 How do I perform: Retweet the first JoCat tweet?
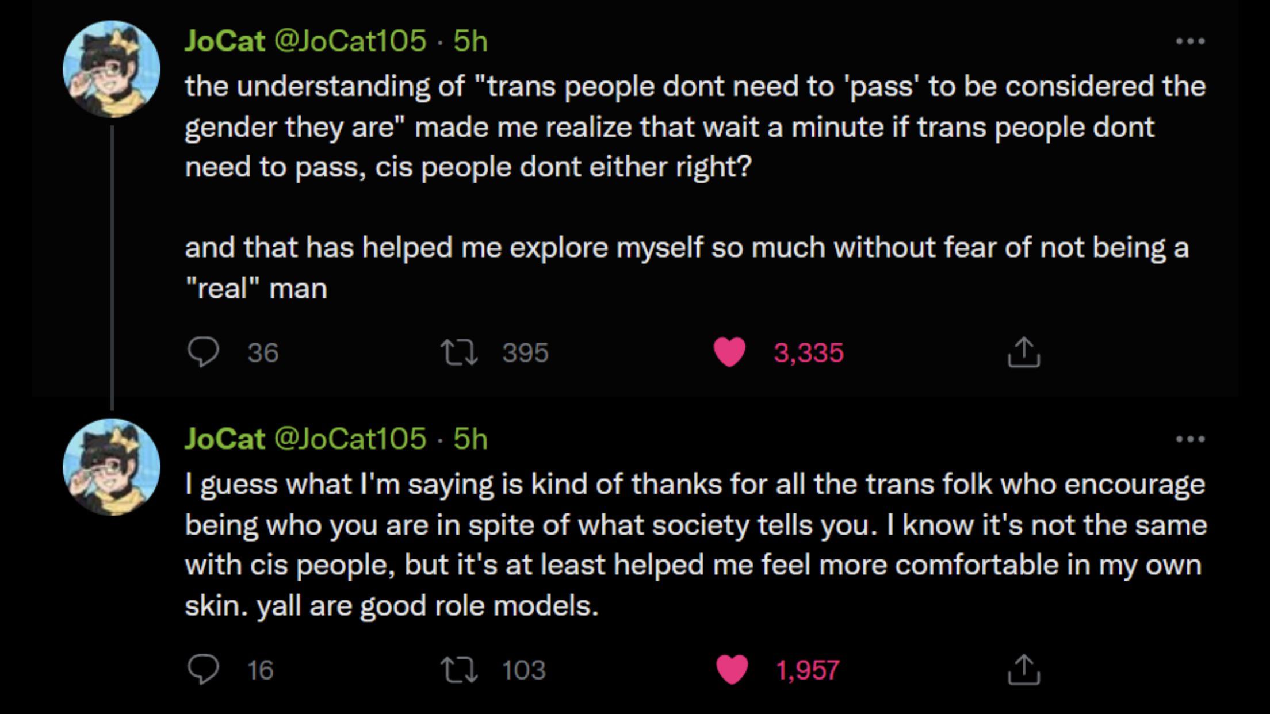point(458,352)
